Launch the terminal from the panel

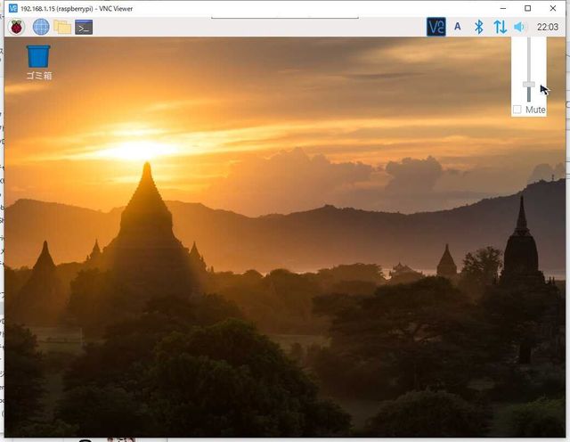coord(84,28)
